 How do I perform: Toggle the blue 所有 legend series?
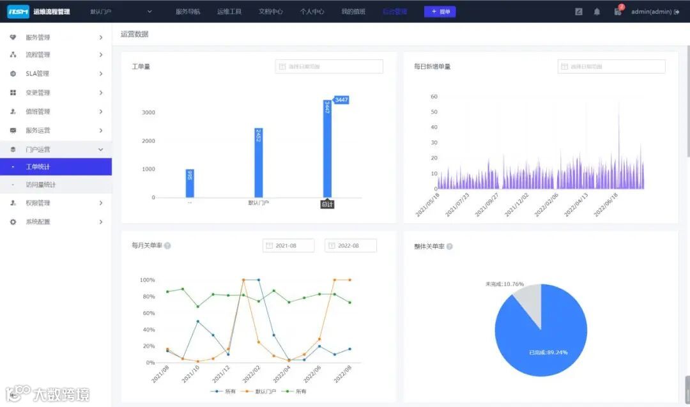224,391
